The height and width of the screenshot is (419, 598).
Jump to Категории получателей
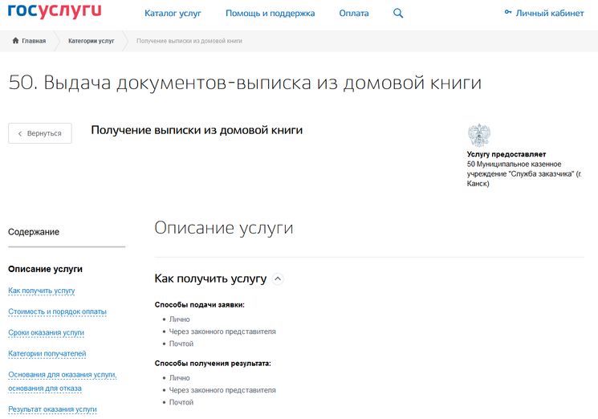pos(47,353)
